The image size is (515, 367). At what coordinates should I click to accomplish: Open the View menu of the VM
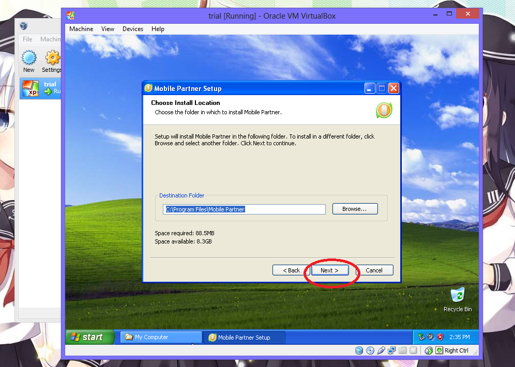pyautogui.click(x=108, y=29)
